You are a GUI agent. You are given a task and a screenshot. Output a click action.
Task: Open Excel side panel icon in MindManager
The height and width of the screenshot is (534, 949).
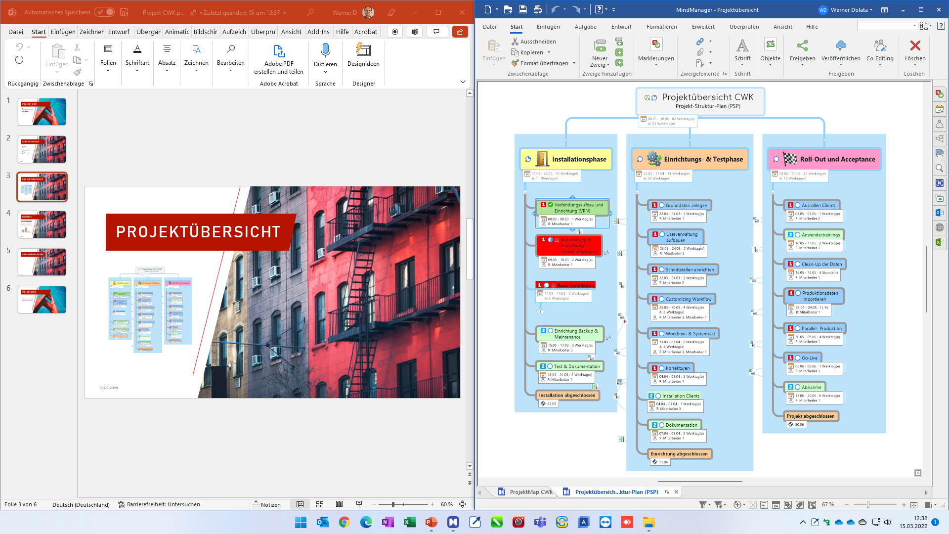[x=939, y=242]
